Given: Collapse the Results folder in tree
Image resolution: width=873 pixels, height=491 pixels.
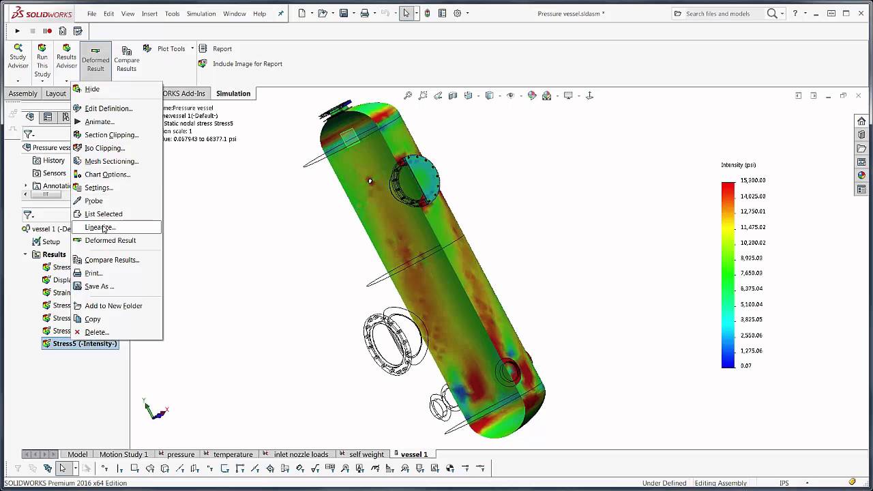Looking at the screenshot, I should point(26,254).
